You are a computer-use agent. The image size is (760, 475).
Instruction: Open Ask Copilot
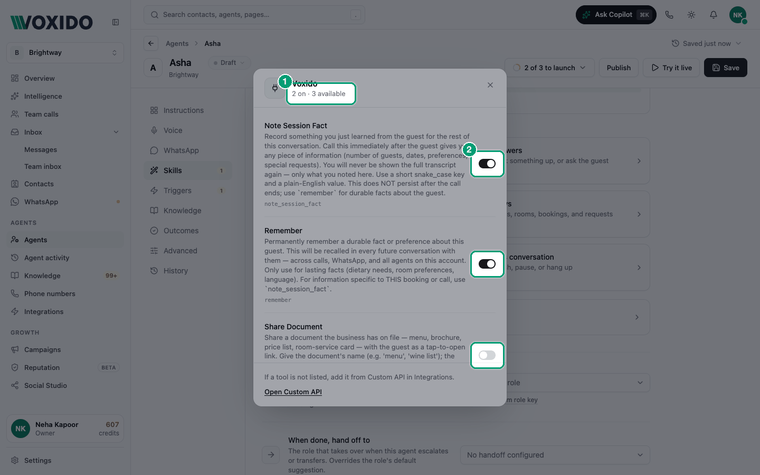pyautogui.click(x=616, y=15)
